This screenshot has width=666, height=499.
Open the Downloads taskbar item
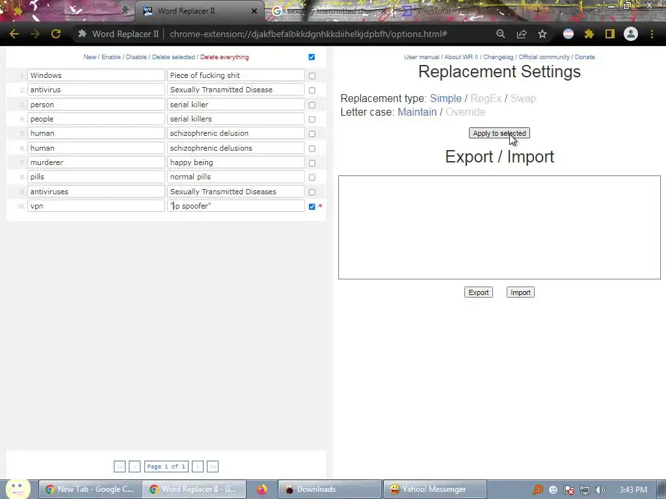coord(330,489)
